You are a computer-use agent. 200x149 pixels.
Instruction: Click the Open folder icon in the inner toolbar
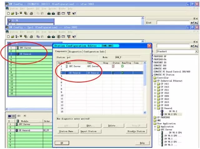tap(12, 37)
